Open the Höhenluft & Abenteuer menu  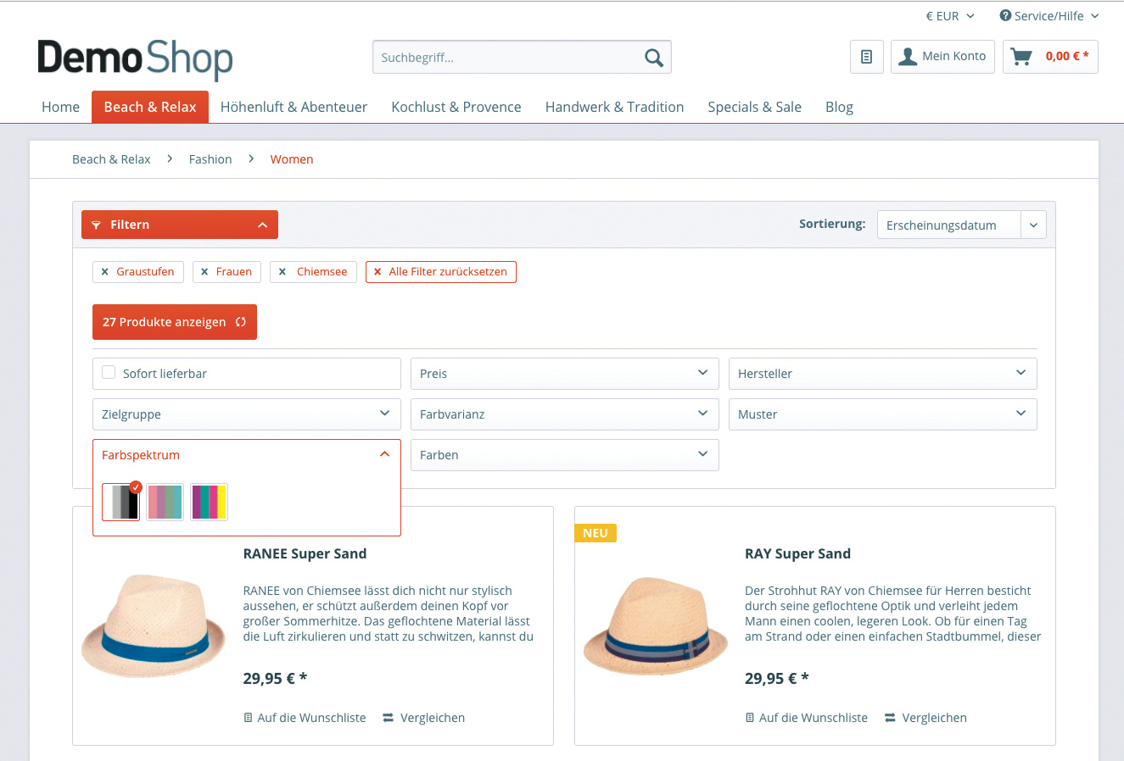pos(294,108)
